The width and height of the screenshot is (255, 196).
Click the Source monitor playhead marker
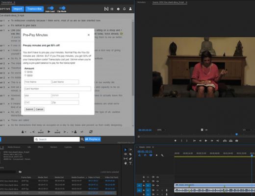click(x=236, y=134)
